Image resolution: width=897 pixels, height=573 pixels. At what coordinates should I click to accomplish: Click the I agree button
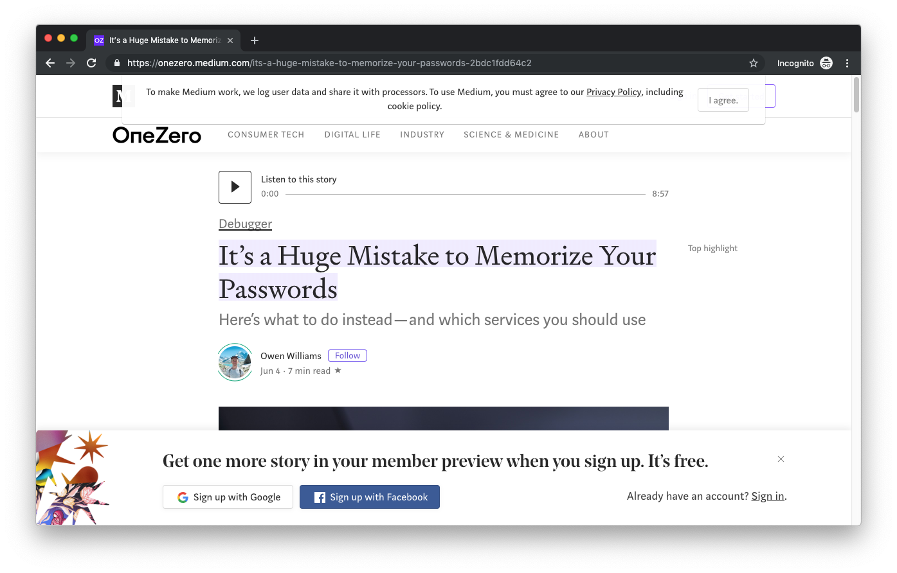[723, 100]
